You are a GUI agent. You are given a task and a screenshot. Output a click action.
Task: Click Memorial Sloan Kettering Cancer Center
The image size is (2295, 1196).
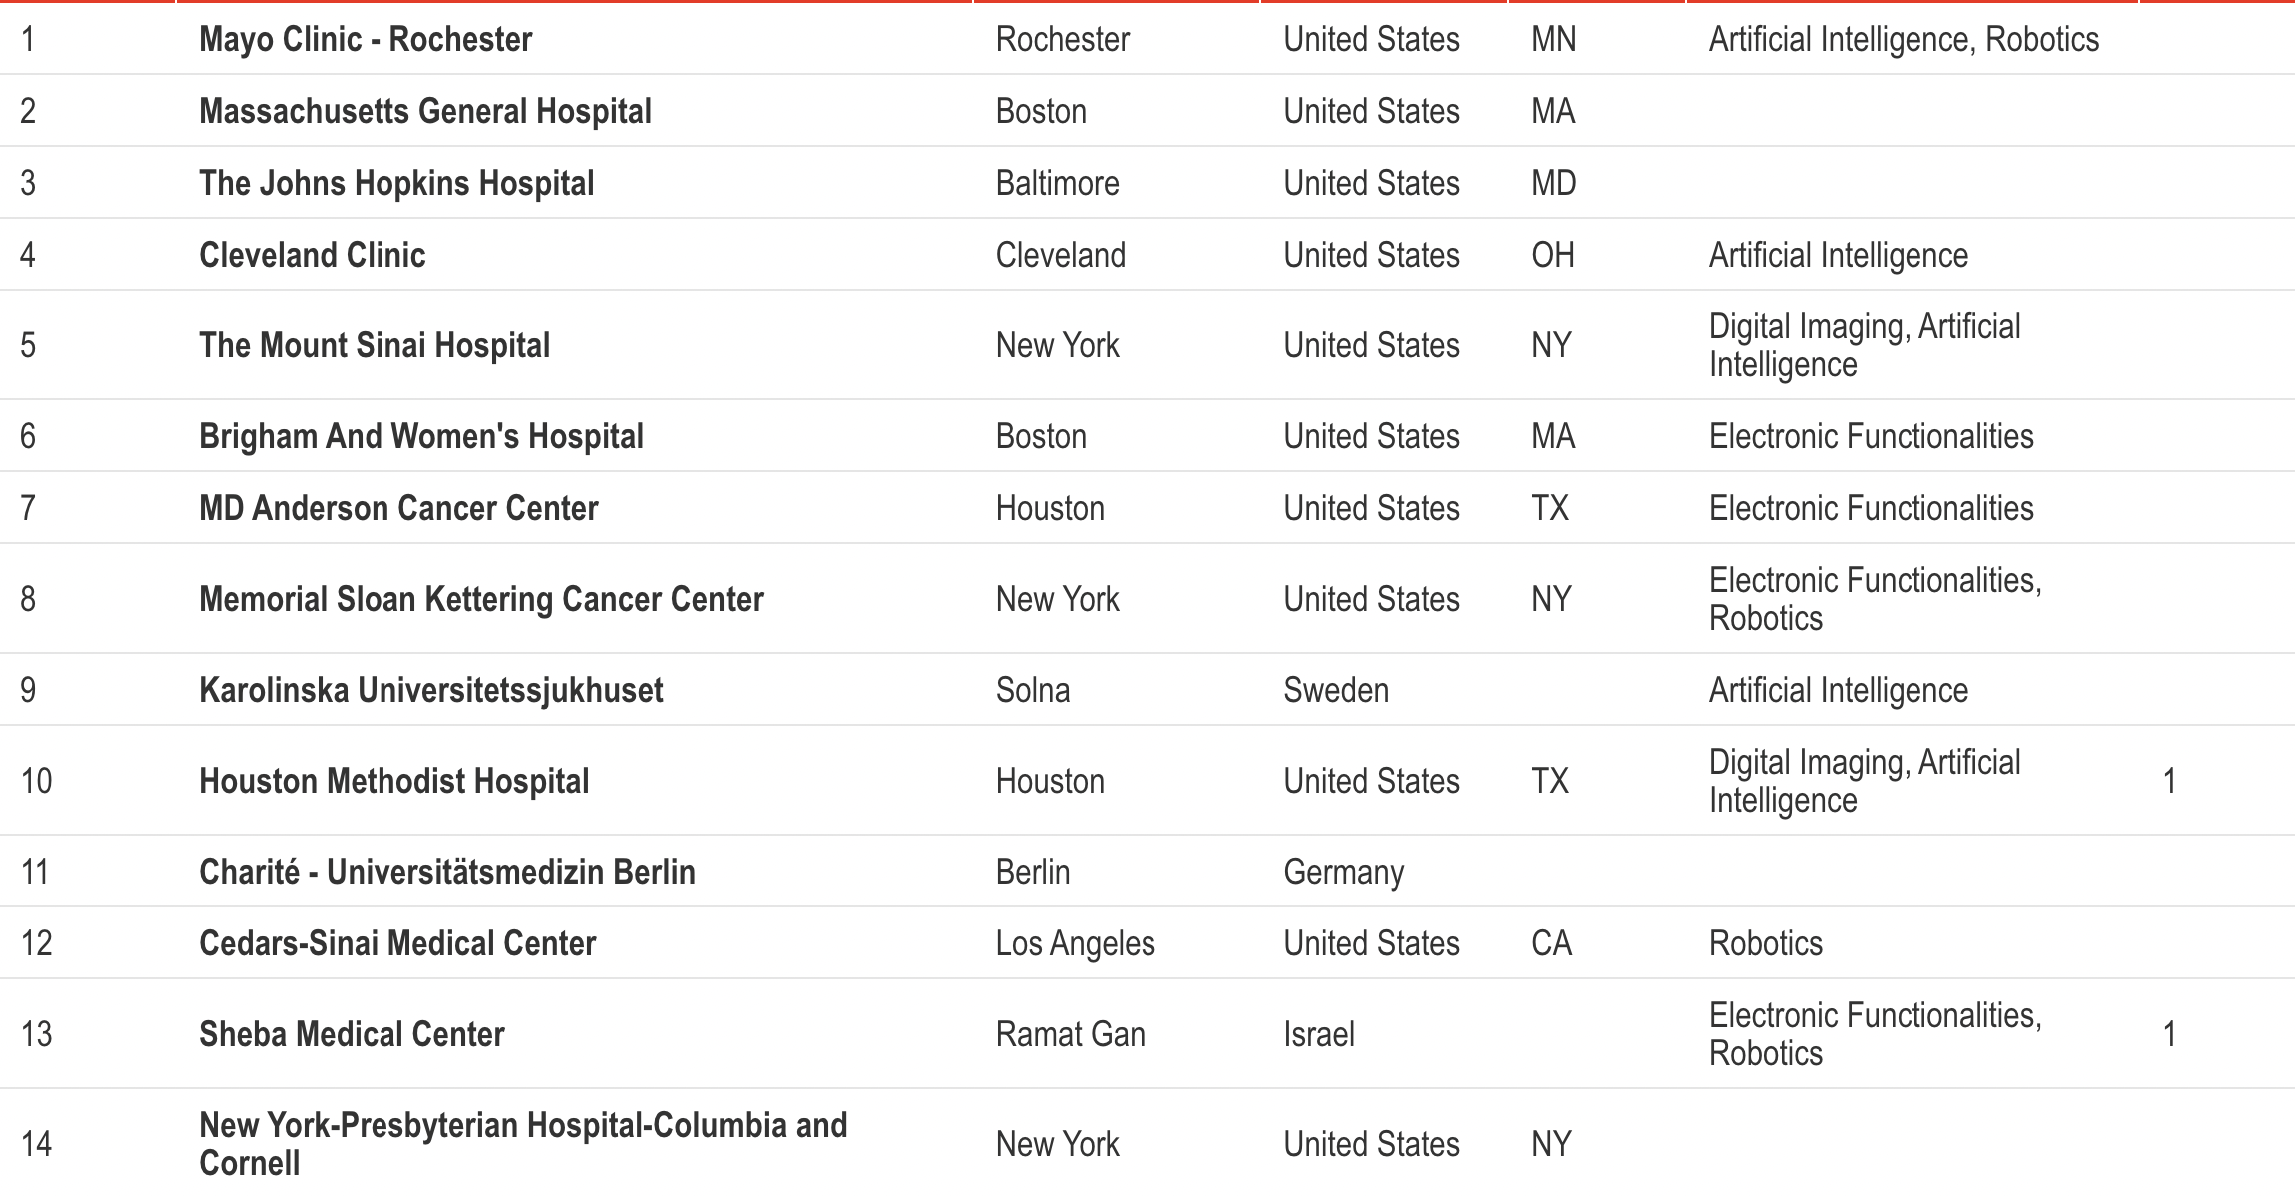click(x=481, y=599)
